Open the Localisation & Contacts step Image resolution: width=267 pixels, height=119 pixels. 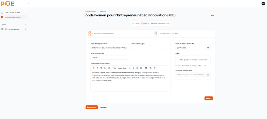[169, 33]
